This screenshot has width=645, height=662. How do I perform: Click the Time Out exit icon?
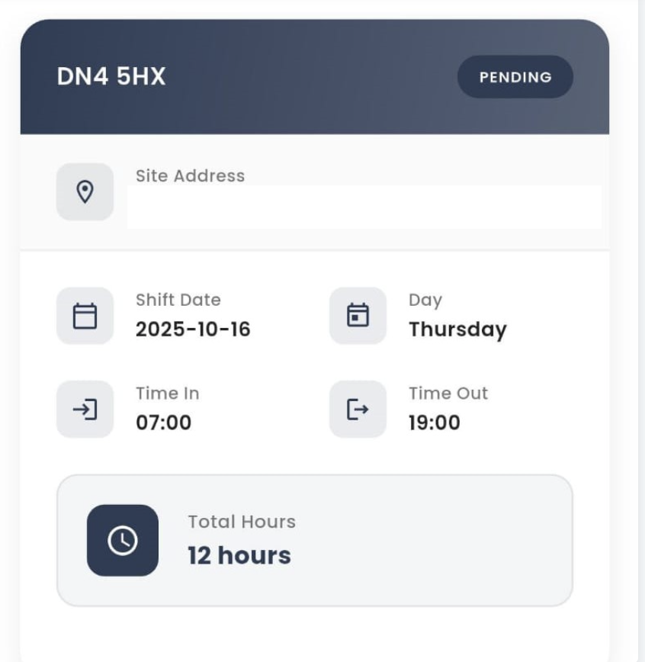(358, 410)
